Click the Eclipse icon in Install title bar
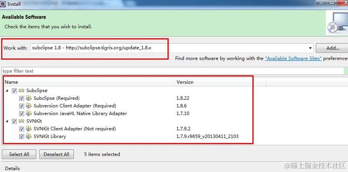The height and width of the screenshot is (172, 348). (x=3, y=4)
